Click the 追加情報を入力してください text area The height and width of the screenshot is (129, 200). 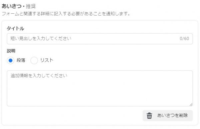click(x=100, y=88)
